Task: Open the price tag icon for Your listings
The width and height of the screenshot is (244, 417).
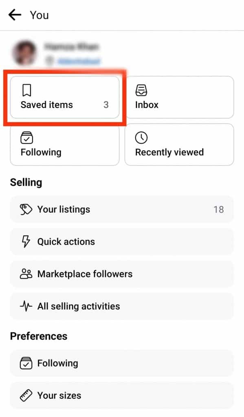Action: coord(26,209)
